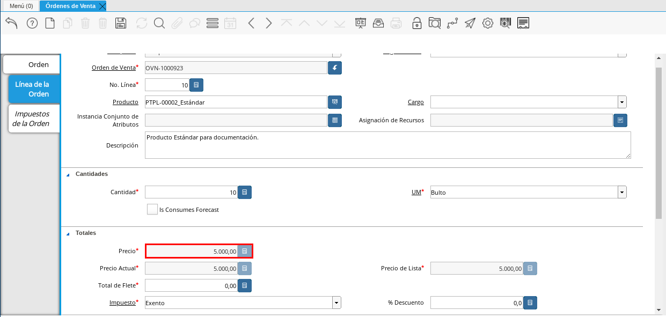Screen dimensions: 666x317
Task: Click the barcode scan toolbar icon
Action: (506, 23)
